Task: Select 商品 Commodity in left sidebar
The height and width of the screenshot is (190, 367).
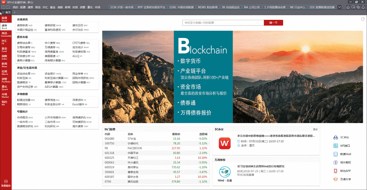Action: [6, 34]
